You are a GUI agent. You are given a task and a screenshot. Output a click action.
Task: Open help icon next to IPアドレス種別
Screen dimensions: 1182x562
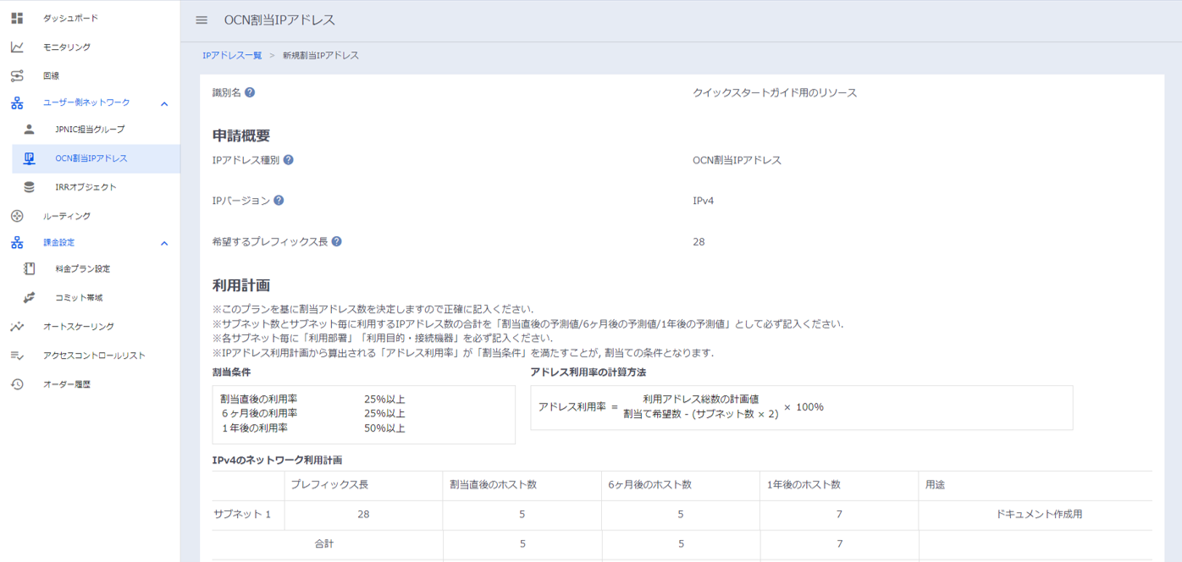288,159
